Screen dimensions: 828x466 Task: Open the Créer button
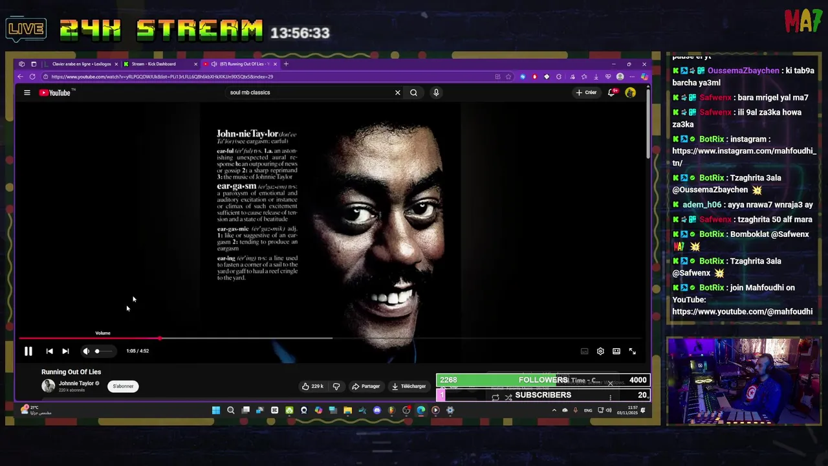(587, 93)
